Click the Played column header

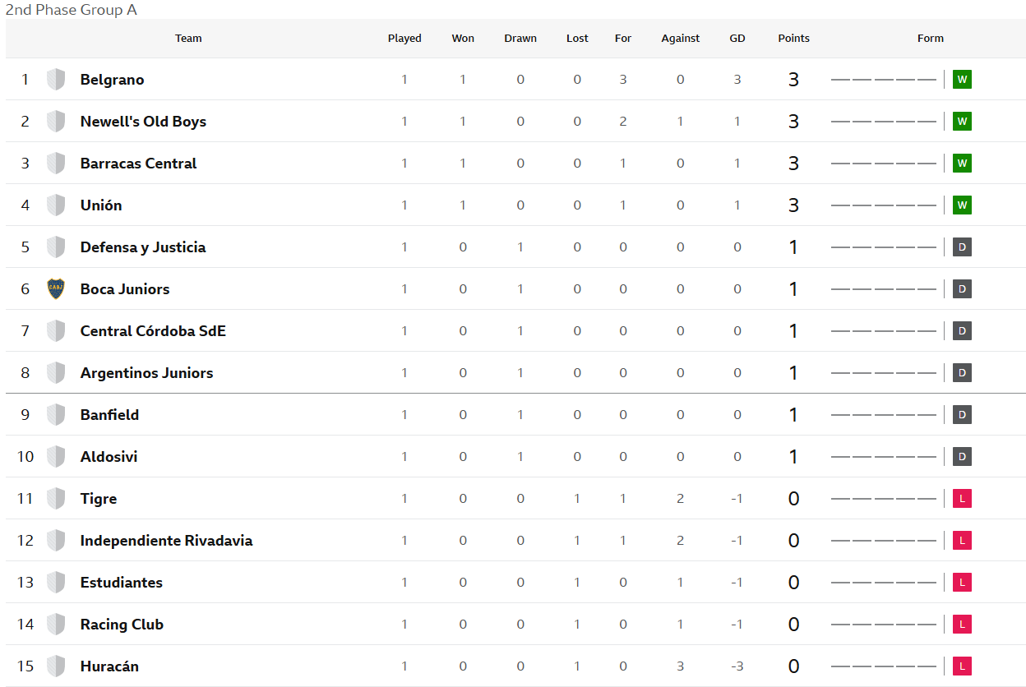pyautogui.click(x=404, y=38)
